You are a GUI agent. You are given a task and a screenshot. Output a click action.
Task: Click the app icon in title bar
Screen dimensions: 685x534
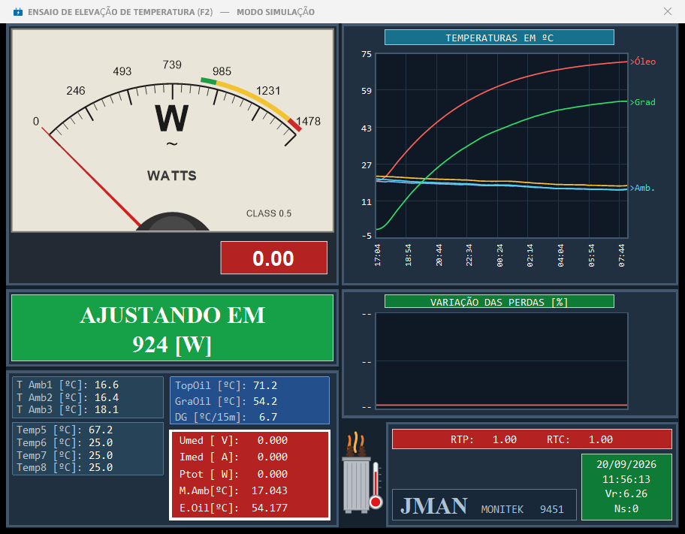(18, 12)
